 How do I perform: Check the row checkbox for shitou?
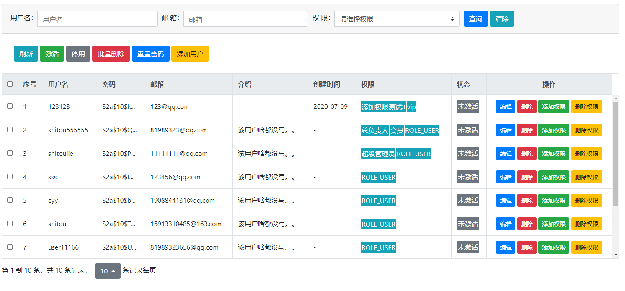[10, 224]
